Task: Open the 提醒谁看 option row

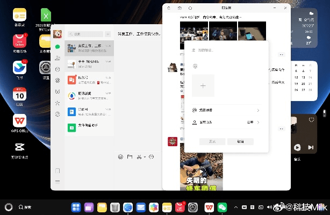Action: 226,110
